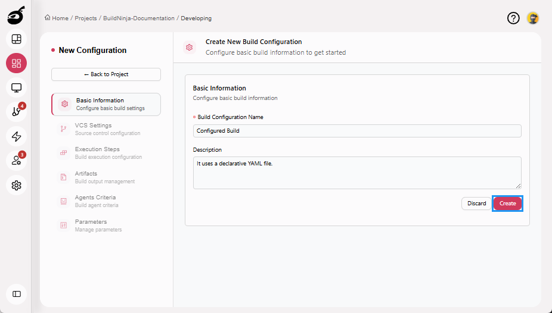Click the 'Source control configuration' subtitle
552x313 pixels.
107,133
